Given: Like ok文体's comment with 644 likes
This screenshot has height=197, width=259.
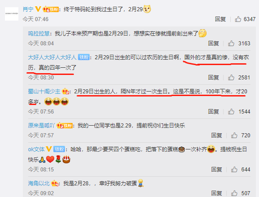Looking at the screenshot, I should pyautogui.click(x=234, y=169).
